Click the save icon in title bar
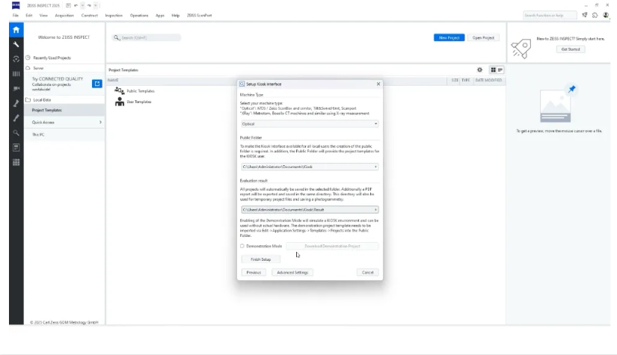 (69, 5)
